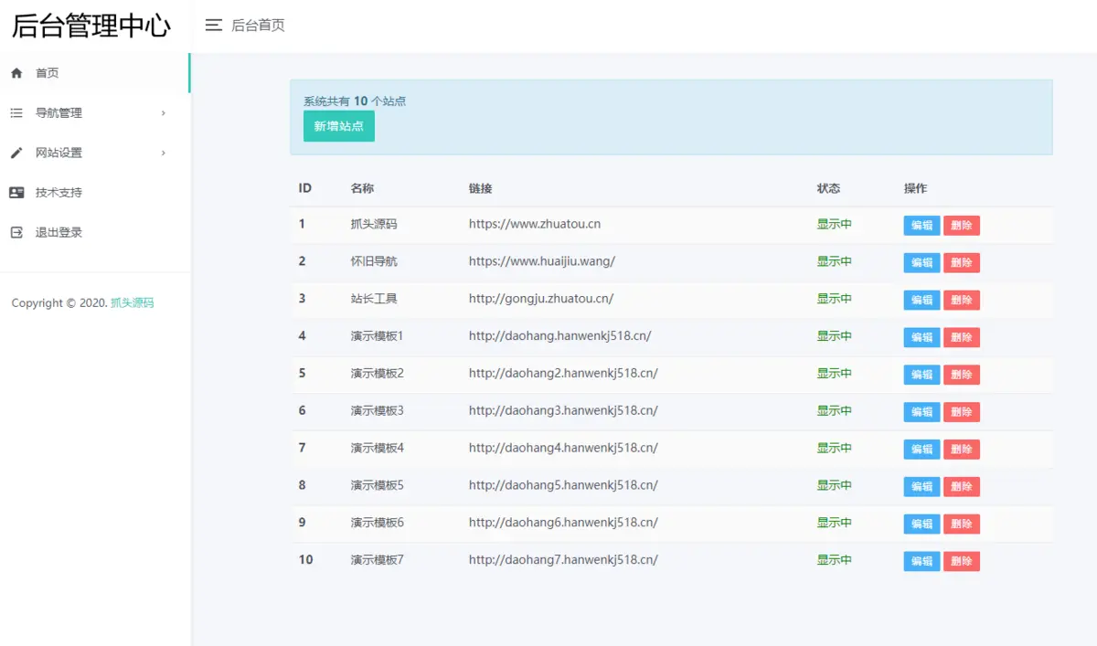Click 编辑 for 站长工具 row
Screen dimensions: 1097x646
click(921, 301)
